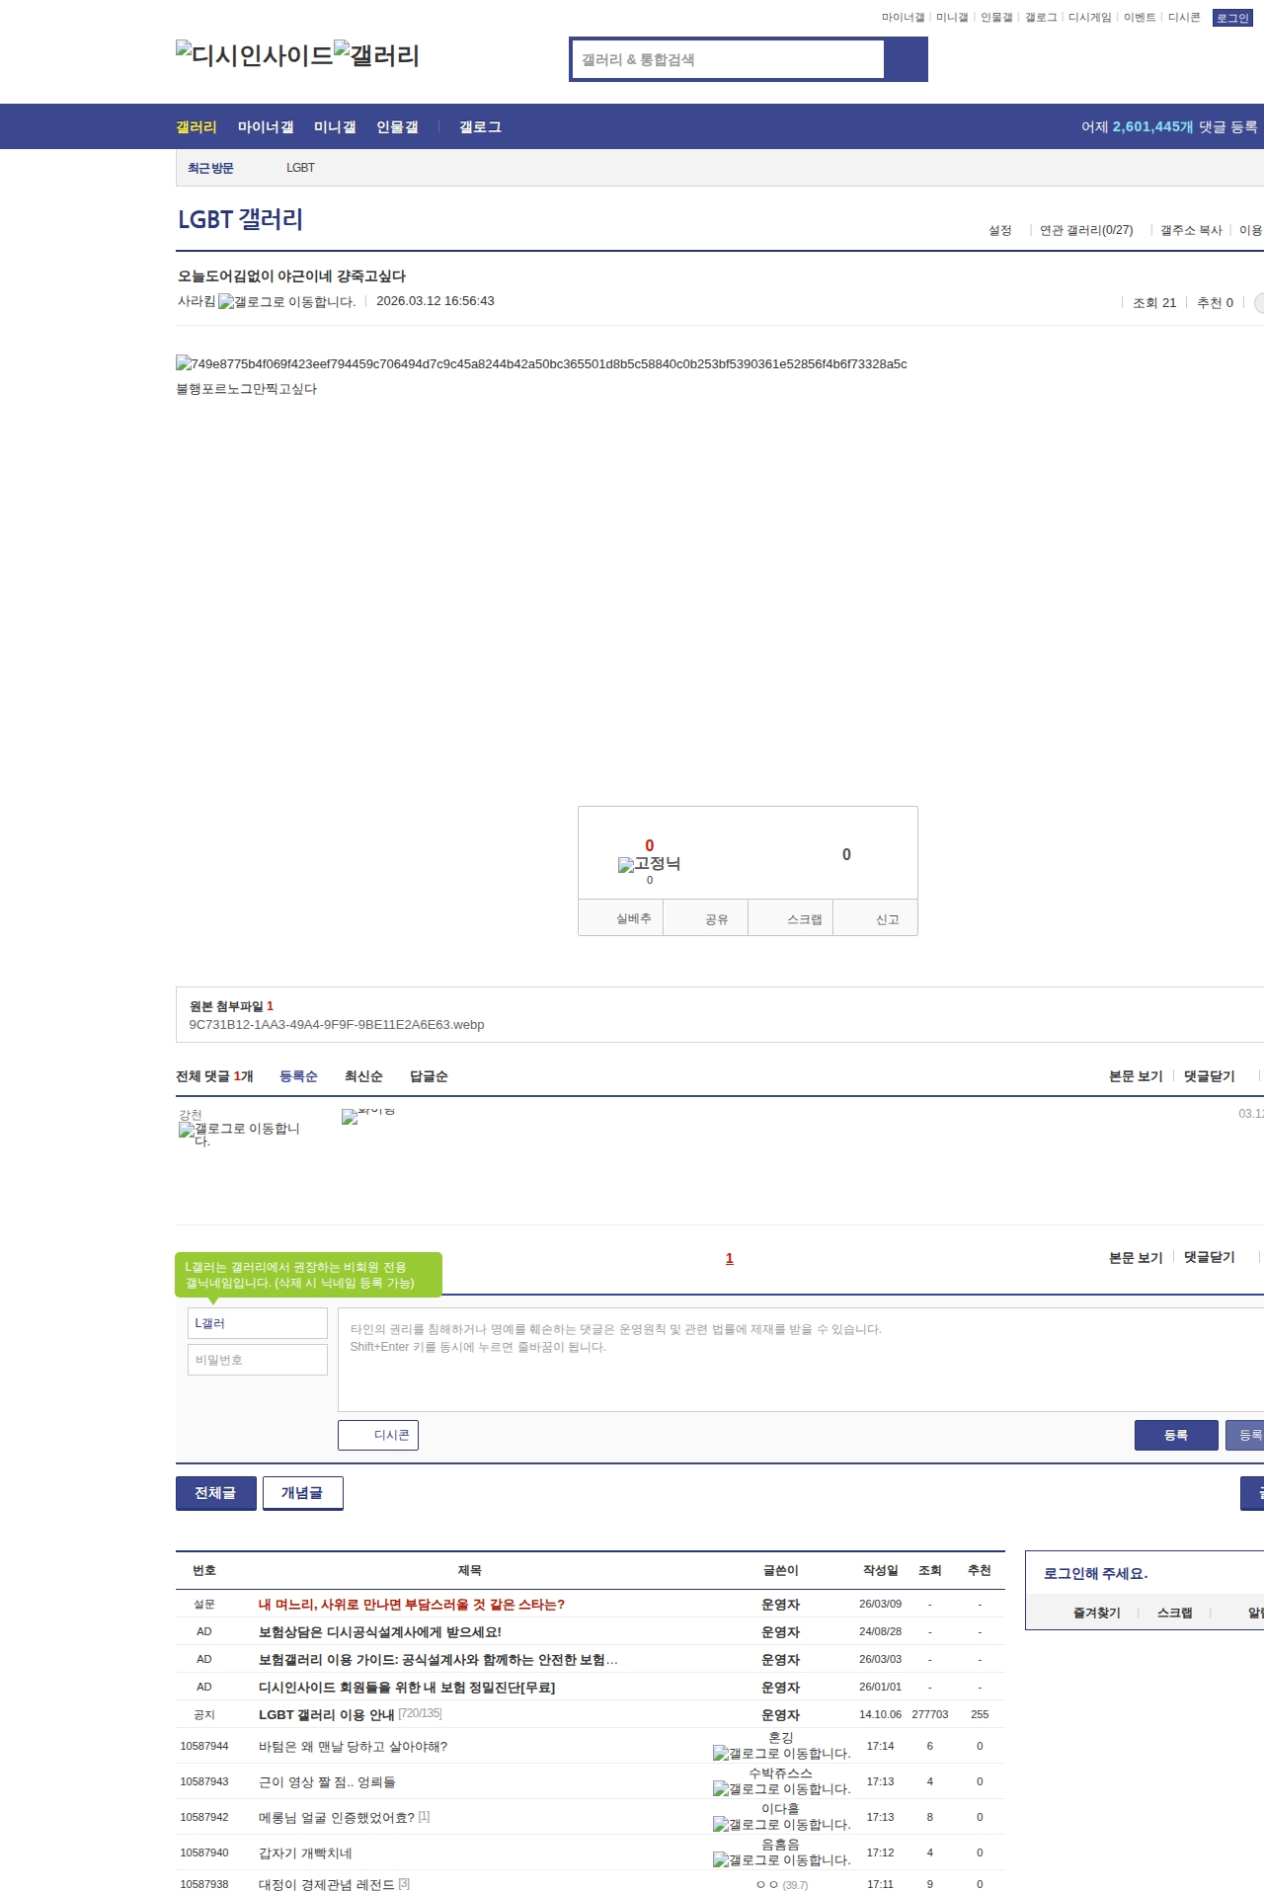Screen dimensions: 1264x1891
Task: Sort comments by 답글순
Action: (429, 1076)
